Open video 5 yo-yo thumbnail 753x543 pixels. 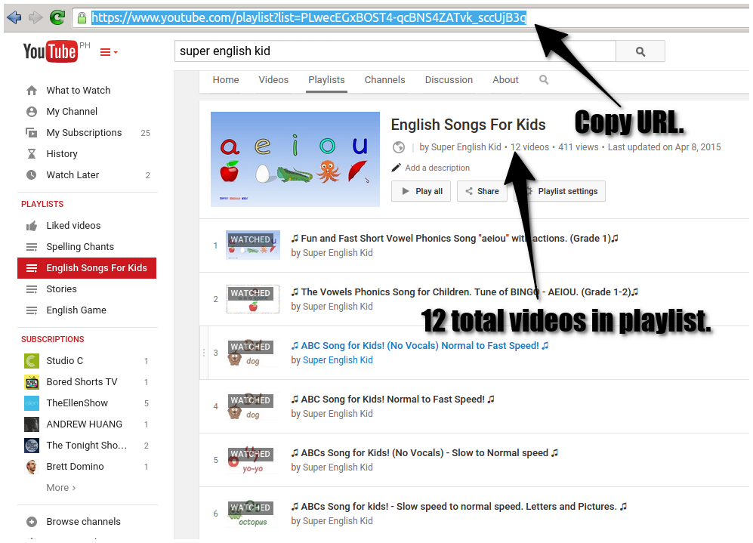[x=253, y=460]
